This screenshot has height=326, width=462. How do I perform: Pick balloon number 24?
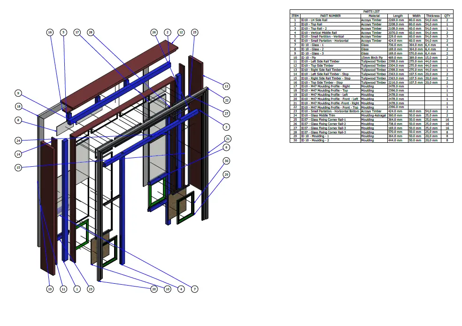(18, 140)
